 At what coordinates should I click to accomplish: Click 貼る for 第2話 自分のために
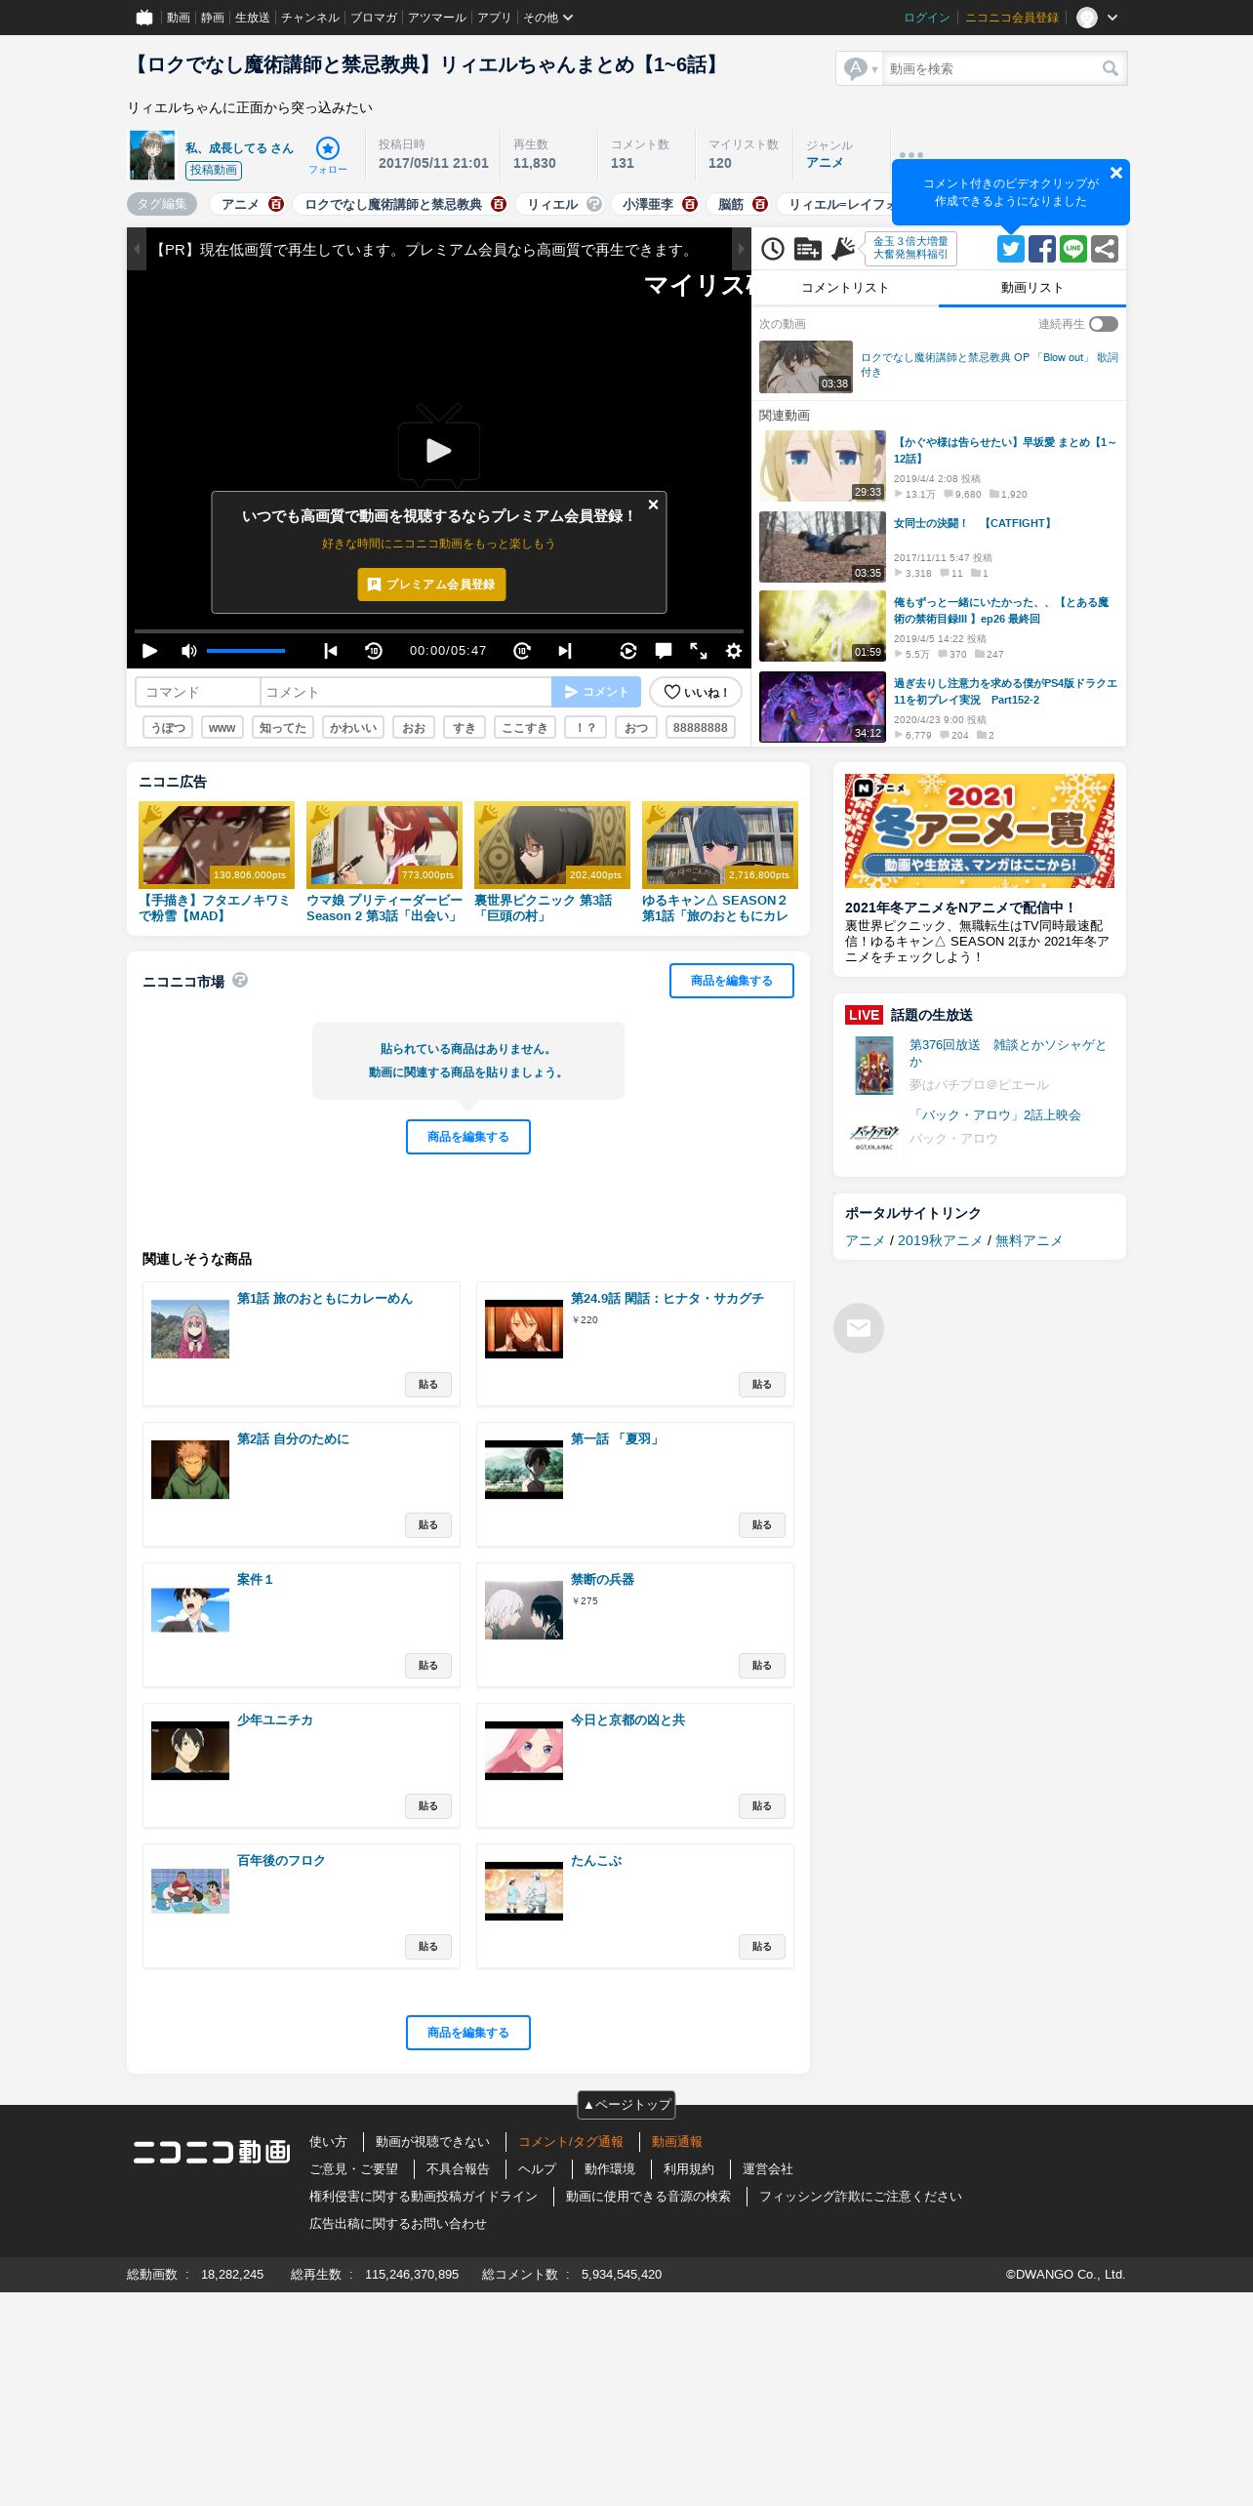428,1525
